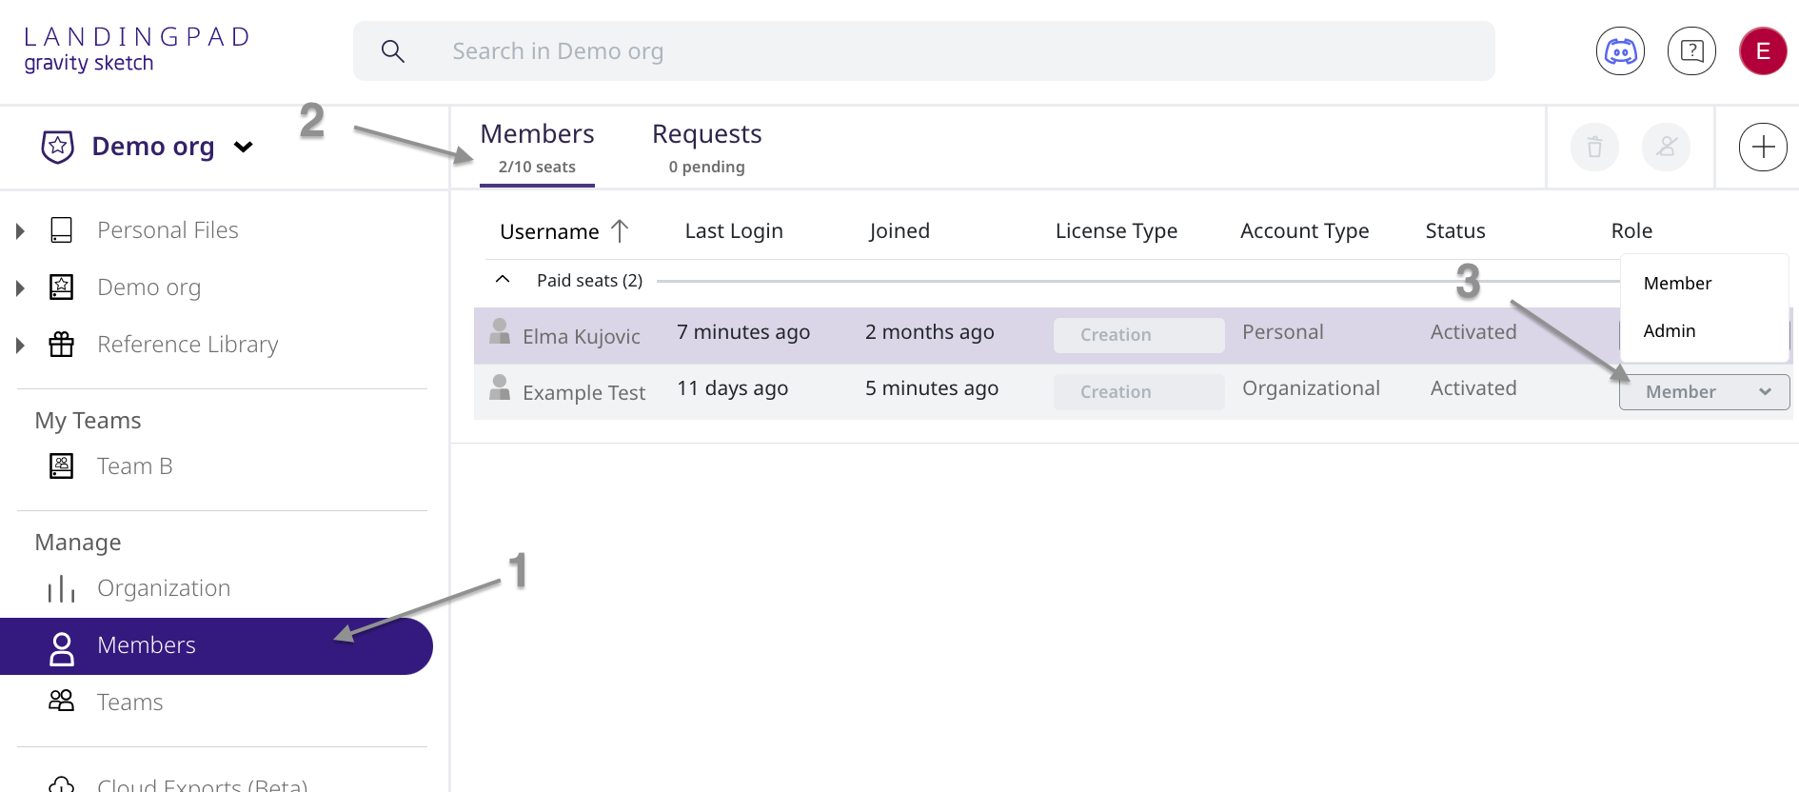1799x792 pixels.
Task: Sort by the Joined column
Action: click(899, 230)
